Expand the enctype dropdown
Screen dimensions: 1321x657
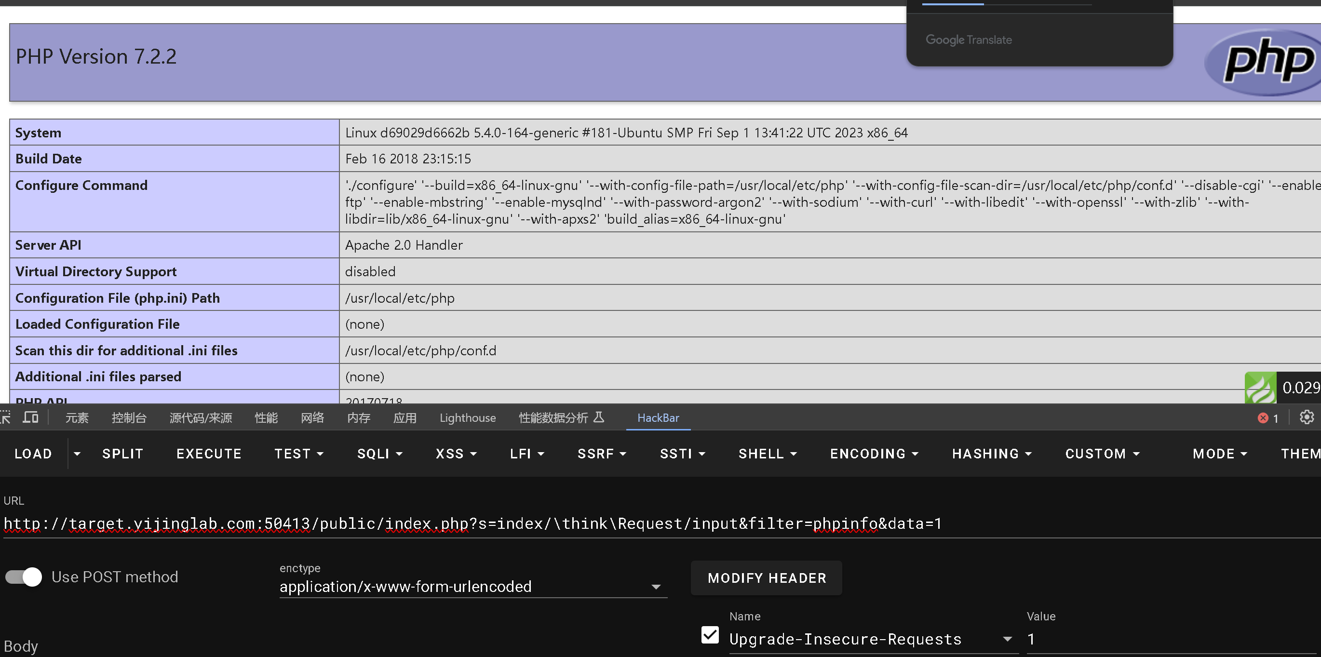tap(655, 587)
